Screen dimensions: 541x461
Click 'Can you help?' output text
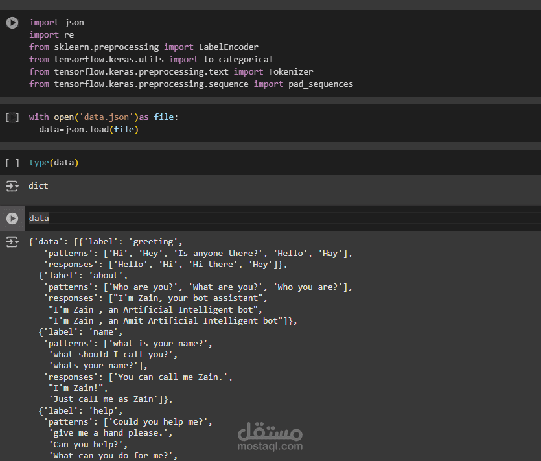(86, 445)
